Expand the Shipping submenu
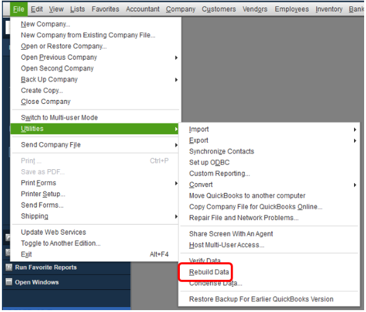366x312 pixels. [x=94, y=216]
